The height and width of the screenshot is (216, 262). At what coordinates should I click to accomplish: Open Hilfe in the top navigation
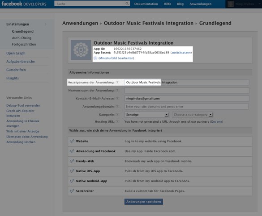[167, 4]
